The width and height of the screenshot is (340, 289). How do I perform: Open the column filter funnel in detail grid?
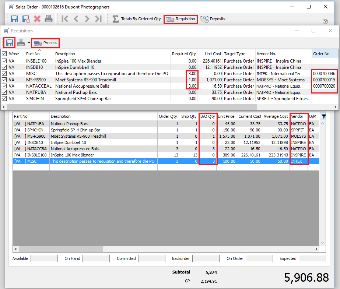coord(323,116)
